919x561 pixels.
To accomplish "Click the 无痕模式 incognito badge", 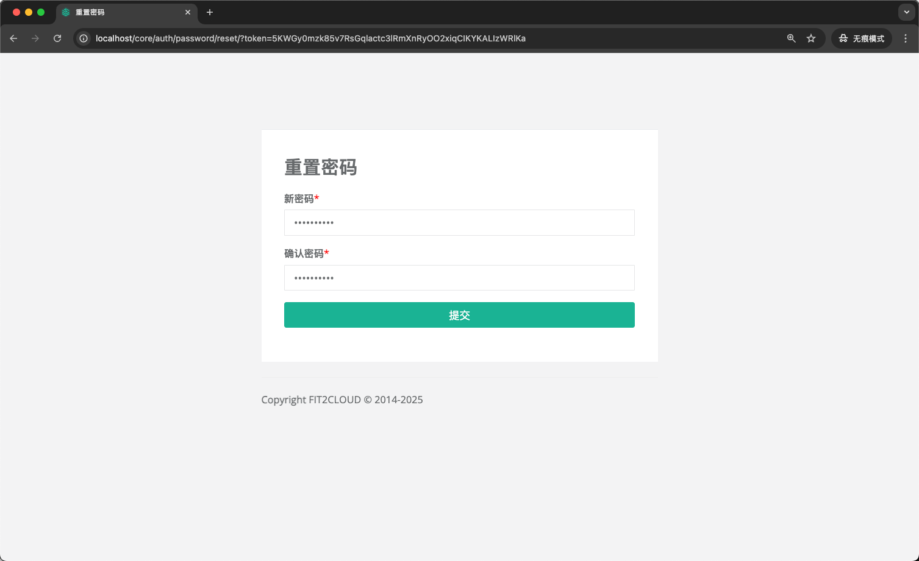I will 861,38.
